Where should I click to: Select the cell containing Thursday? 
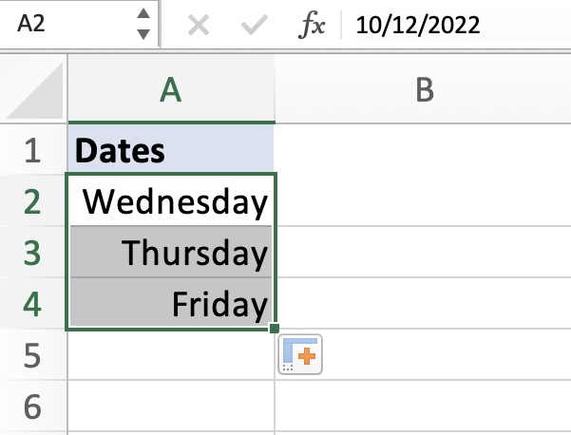pos(171,252)
